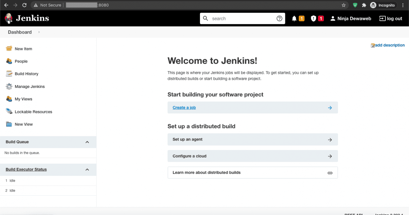Collapse the Build Queue panel
Screen dimensions: 409x215
click(87, 142)
